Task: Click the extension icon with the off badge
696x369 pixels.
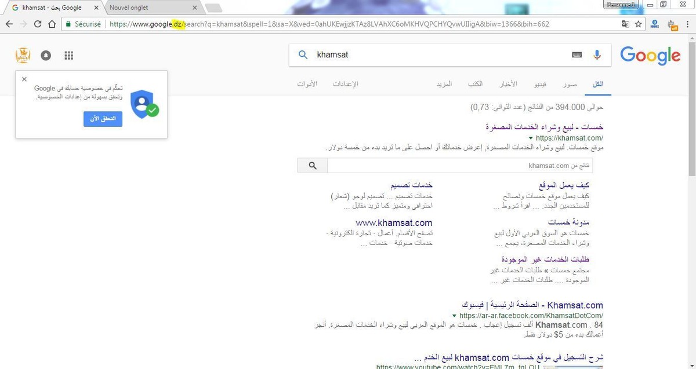Action: [672, 25]
